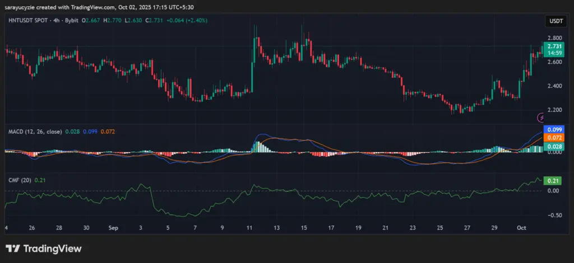Click the current price label 2.731
This screenshot has height=263, width=574.
click(x=554, y=47)
